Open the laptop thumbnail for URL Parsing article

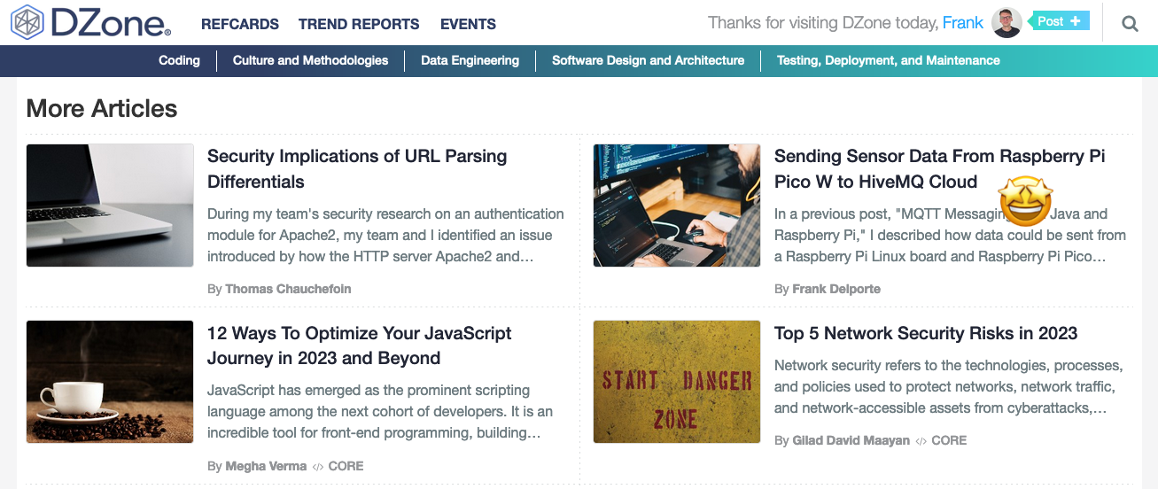(x=110, y=206)
